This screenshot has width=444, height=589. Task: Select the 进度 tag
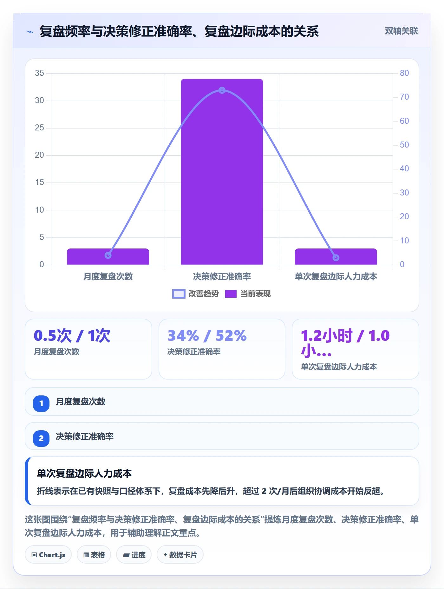[134, 555]
